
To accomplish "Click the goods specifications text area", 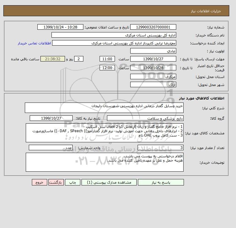I will pos(105,133).
